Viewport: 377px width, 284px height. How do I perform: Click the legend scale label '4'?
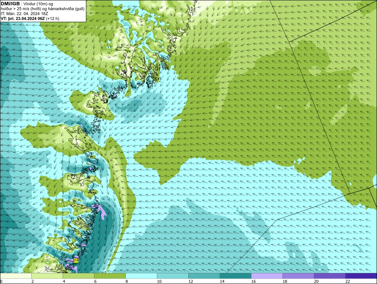64,281
